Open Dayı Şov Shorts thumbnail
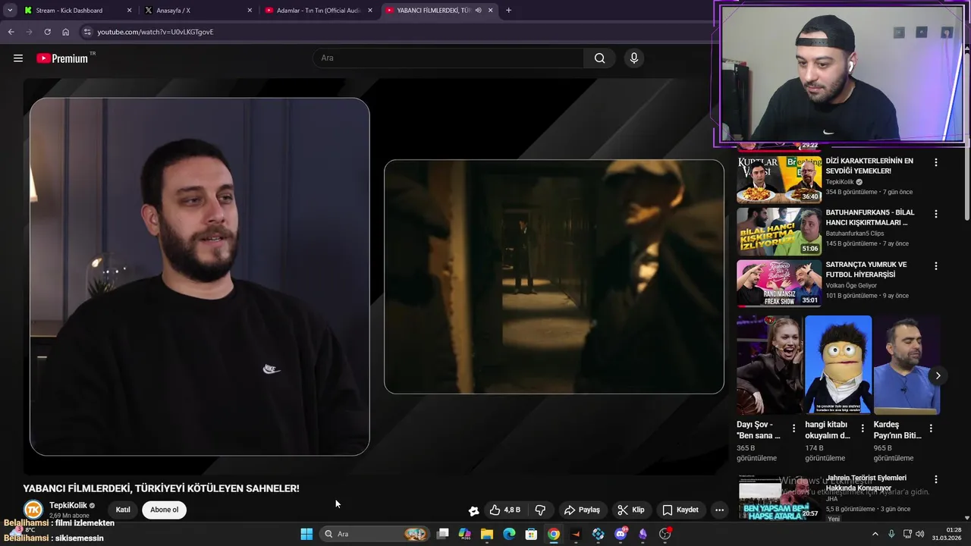The image size is (971, 546). pyautogui.click(x=769, y=365)
